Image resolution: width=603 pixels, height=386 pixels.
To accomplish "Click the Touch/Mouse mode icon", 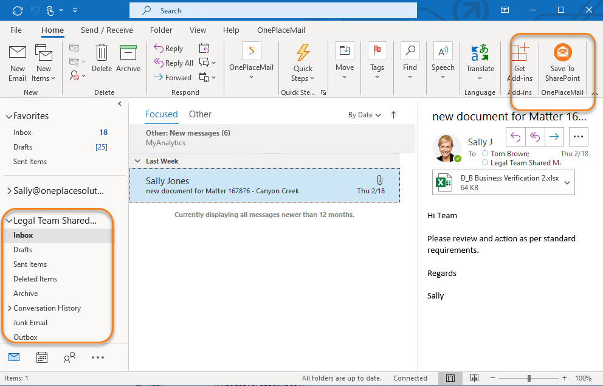I will coord(50,10).
